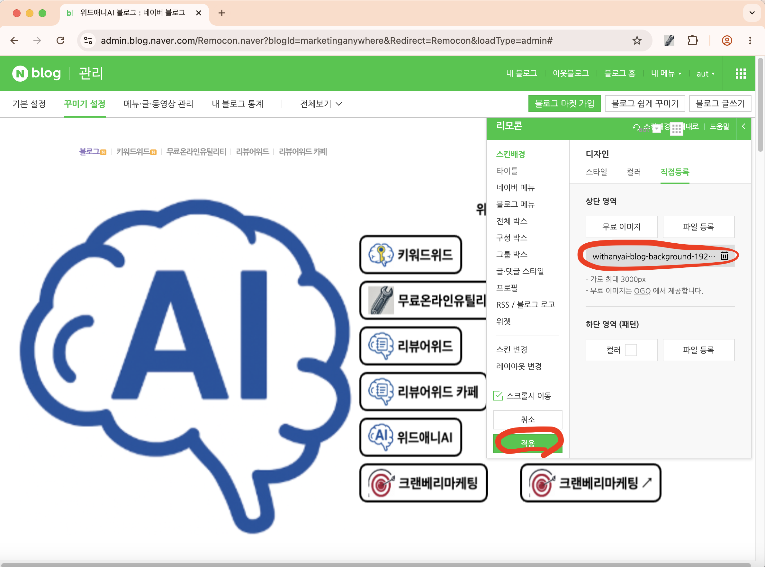765x567 pixels.
Task: Select 블로그 메뉴 in the remocon menu
Action: click(x=516, y=204)
